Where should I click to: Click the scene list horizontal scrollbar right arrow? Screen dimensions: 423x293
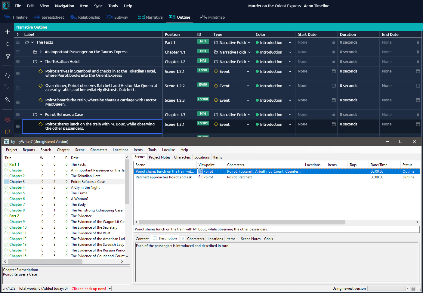tap(417, 222)
